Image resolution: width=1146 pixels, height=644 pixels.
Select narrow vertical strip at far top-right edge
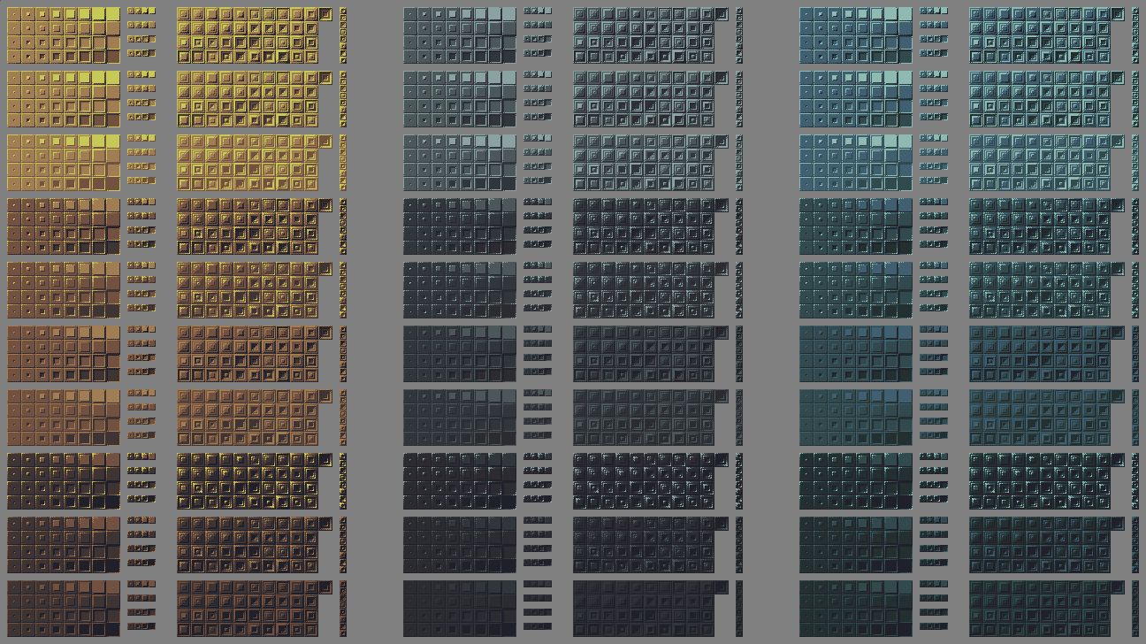click(1135, 35)
